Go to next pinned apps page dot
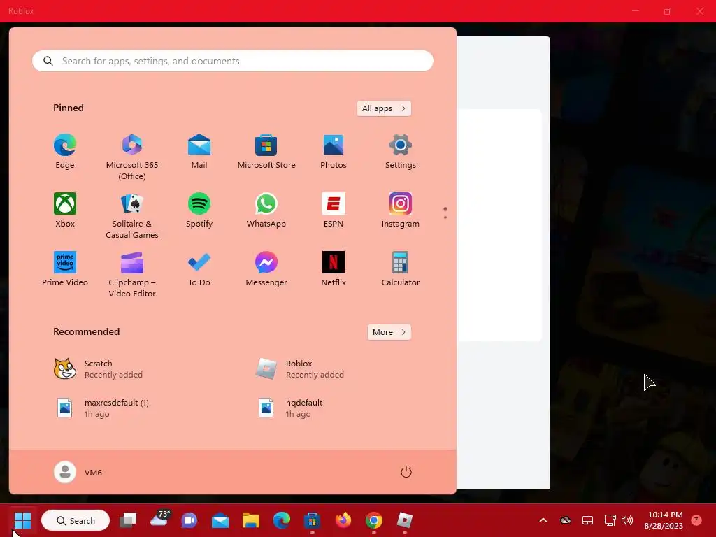Screen dimensions: 716x537 pyautogui.click(x=445, y=217)
